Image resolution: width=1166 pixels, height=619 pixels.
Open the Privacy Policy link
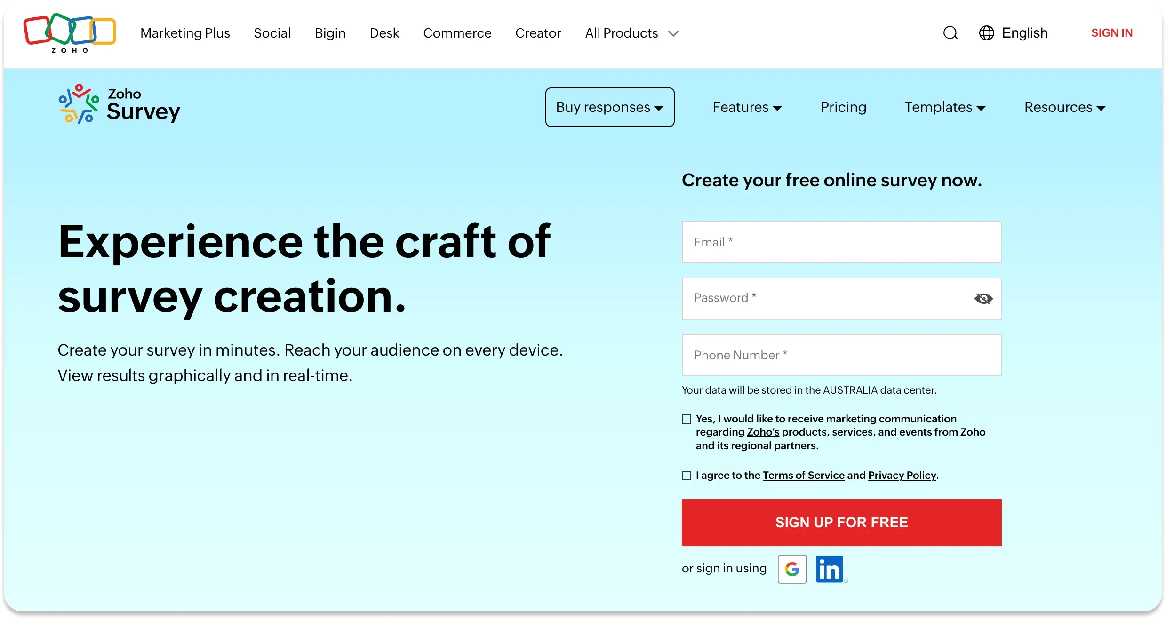(901, 475)
